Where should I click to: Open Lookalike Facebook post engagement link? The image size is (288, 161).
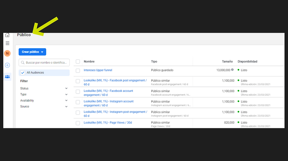pyautogui.click(x=115, y=80)
